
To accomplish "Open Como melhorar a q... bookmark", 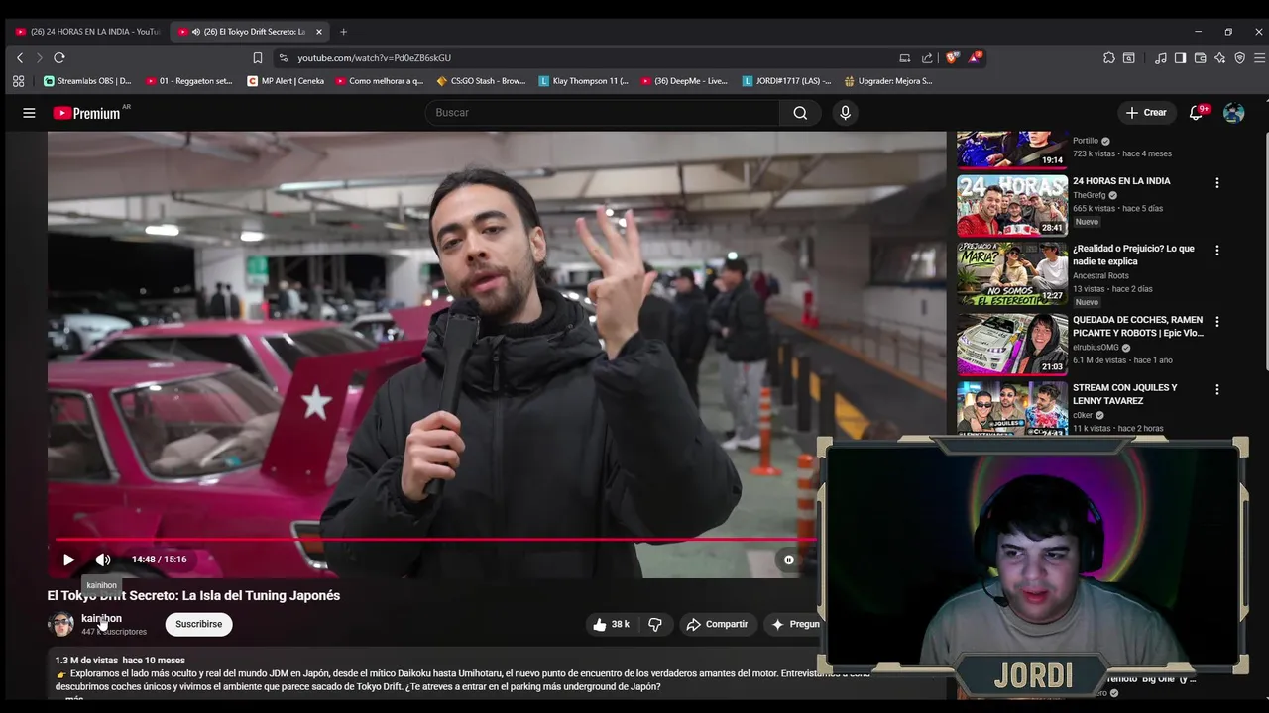I will (x=379, y=81).
